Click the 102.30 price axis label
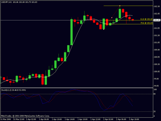161x121 pixels. 157,6
